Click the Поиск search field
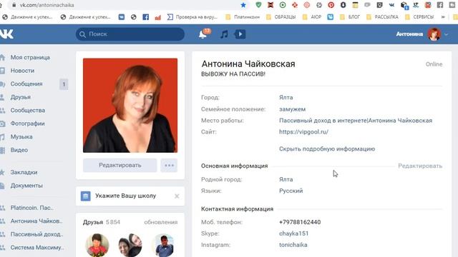 click(130, 34)
